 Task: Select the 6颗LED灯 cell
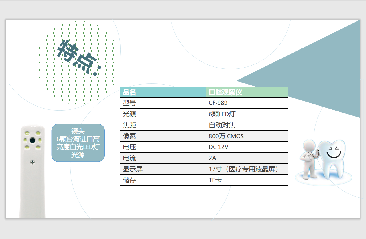(x=247, y=114)
